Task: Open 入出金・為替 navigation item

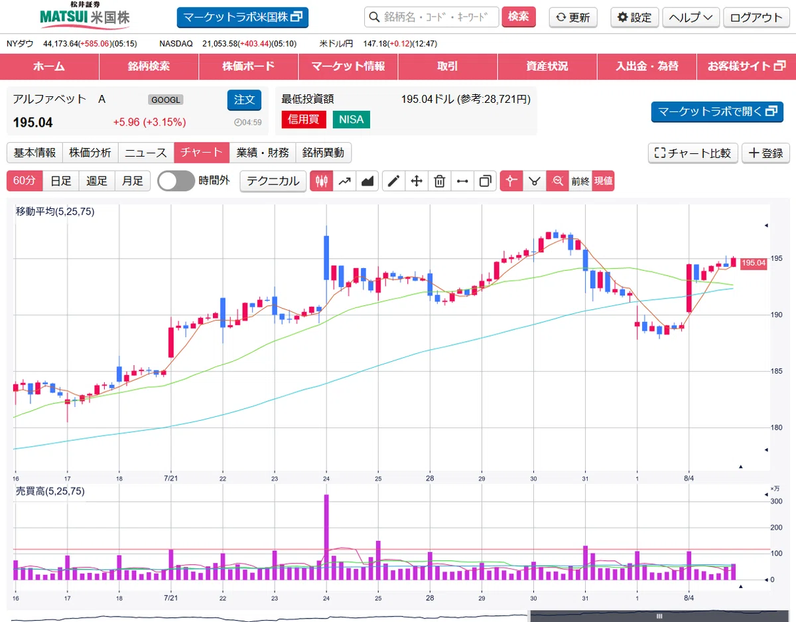Action: click(646, 66)
